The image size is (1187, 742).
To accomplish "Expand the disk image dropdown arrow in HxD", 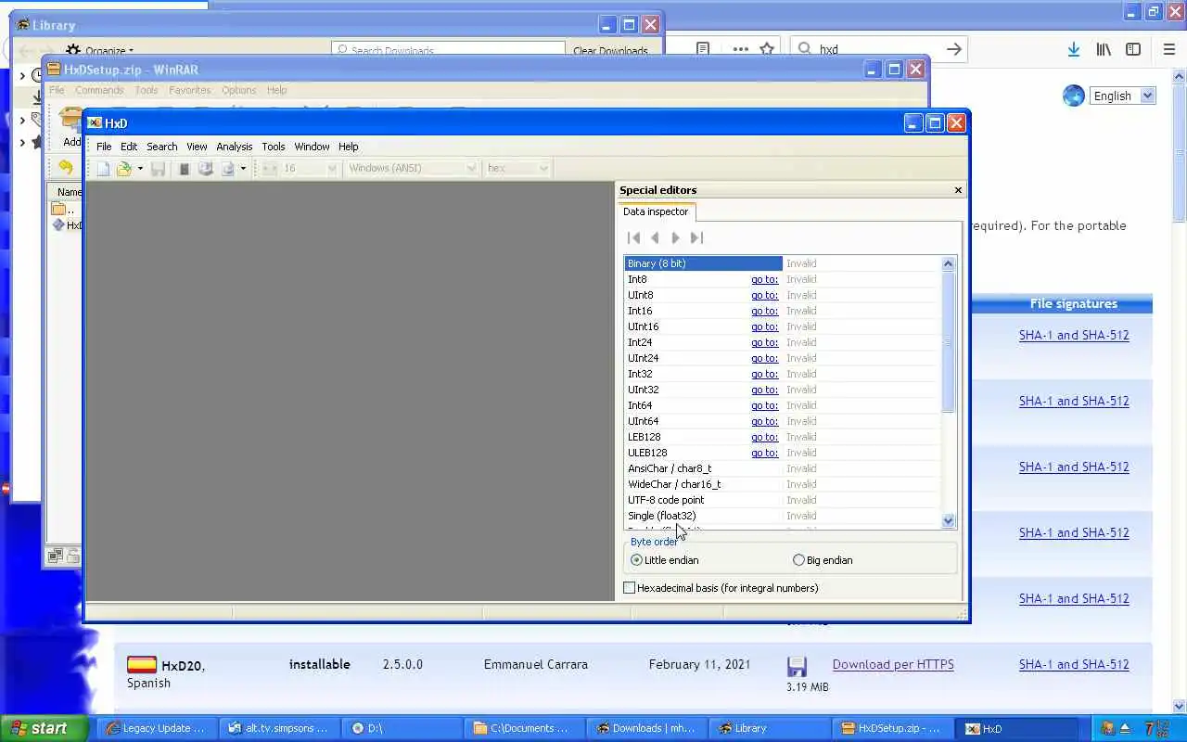I will coord(243,169).
